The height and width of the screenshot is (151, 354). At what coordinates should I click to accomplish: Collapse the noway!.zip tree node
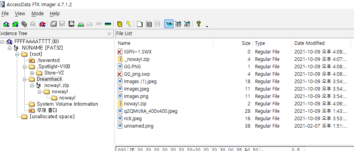(x=32, y=85)
